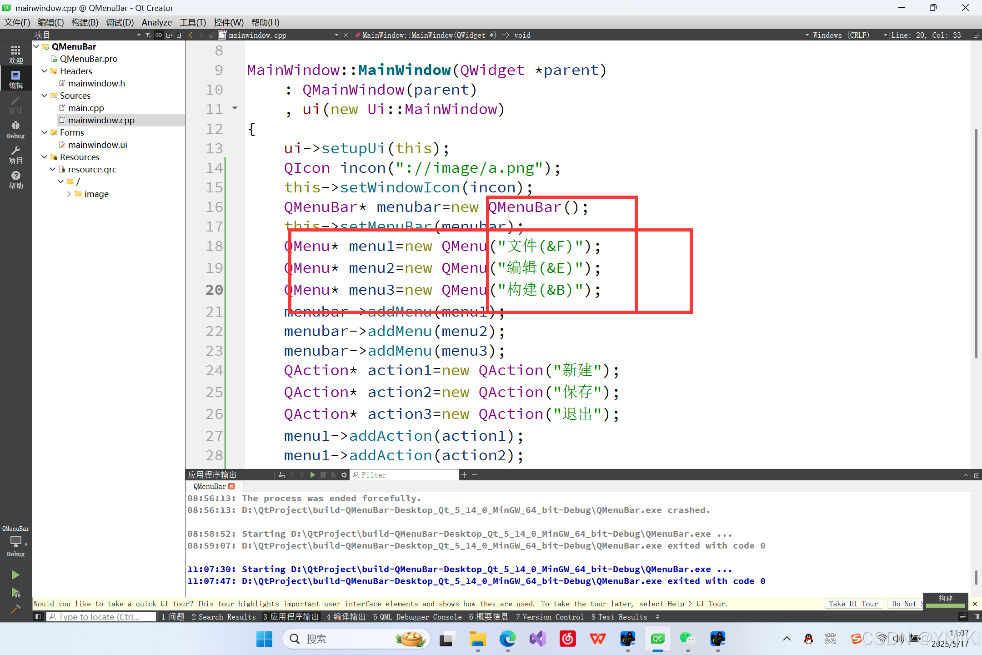Toggle the right sidebar visibility button

coord(976,617)
